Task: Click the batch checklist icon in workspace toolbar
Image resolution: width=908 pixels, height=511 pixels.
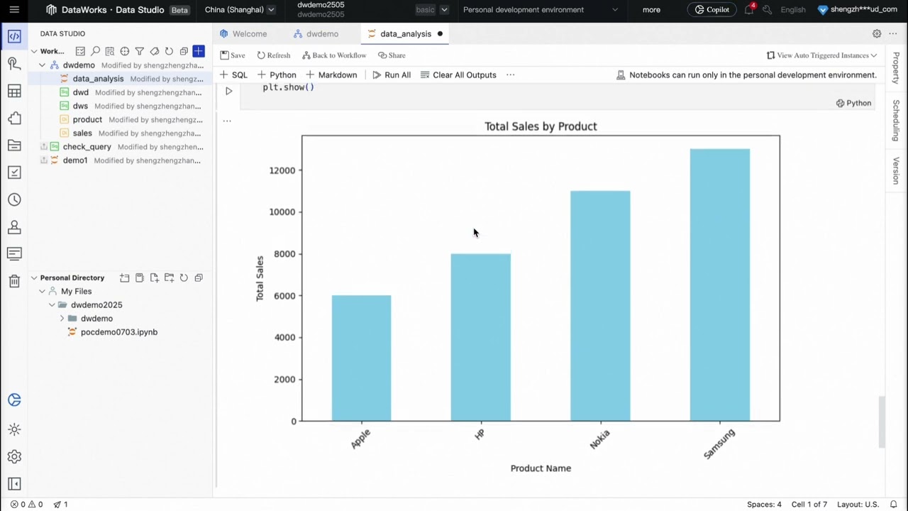Action: pos(80,51)
